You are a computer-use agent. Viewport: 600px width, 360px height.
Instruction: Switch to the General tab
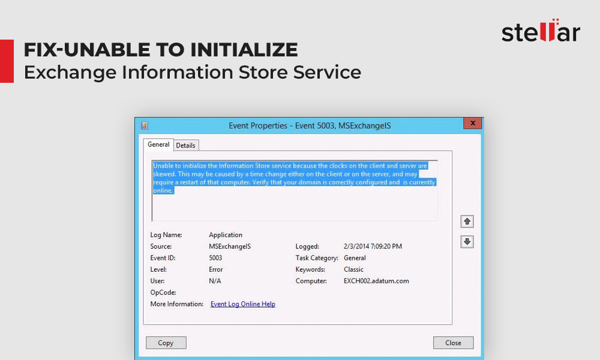(158, 145)
